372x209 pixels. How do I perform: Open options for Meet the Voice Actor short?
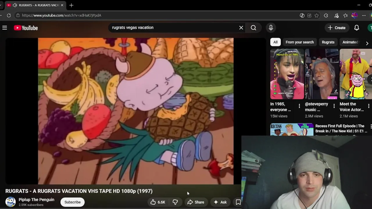[x=369, y=106]
